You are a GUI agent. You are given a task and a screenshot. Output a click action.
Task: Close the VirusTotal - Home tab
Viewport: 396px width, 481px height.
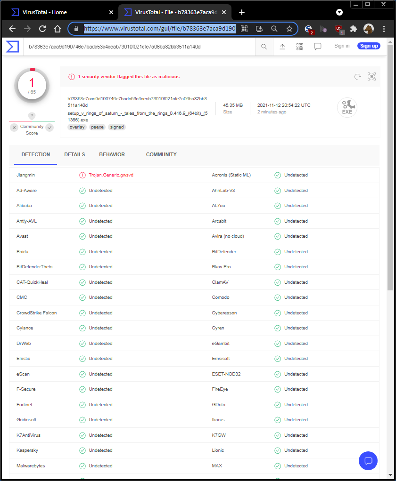click(x=111, y=12)
